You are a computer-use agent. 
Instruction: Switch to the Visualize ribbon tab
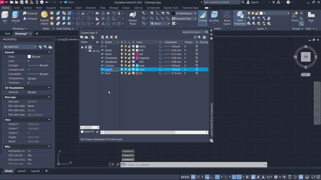click(x=51, y=8)
